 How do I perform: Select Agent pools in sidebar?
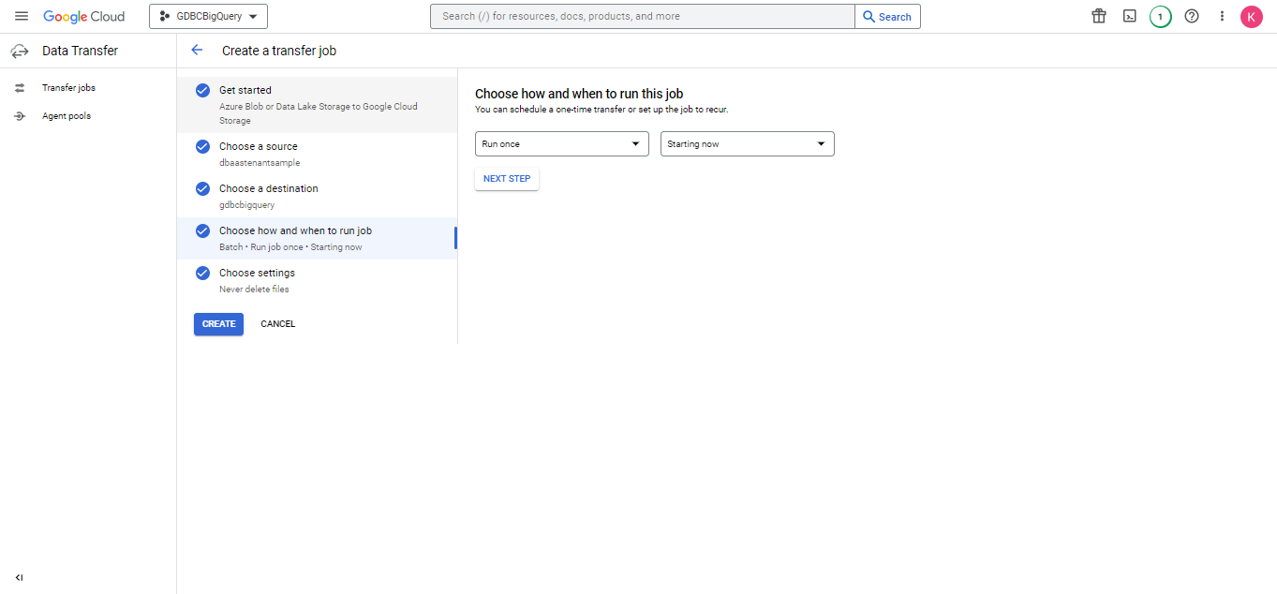click(x=66, y=116)
